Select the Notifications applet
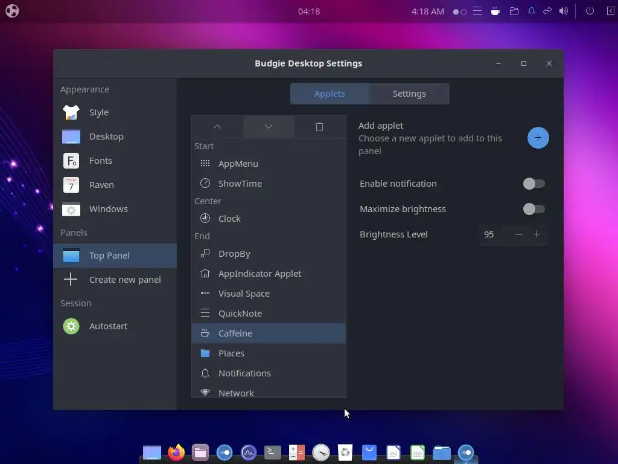This screenshot has width=618, height=464. pyautogui.click(x=269, y=373)
